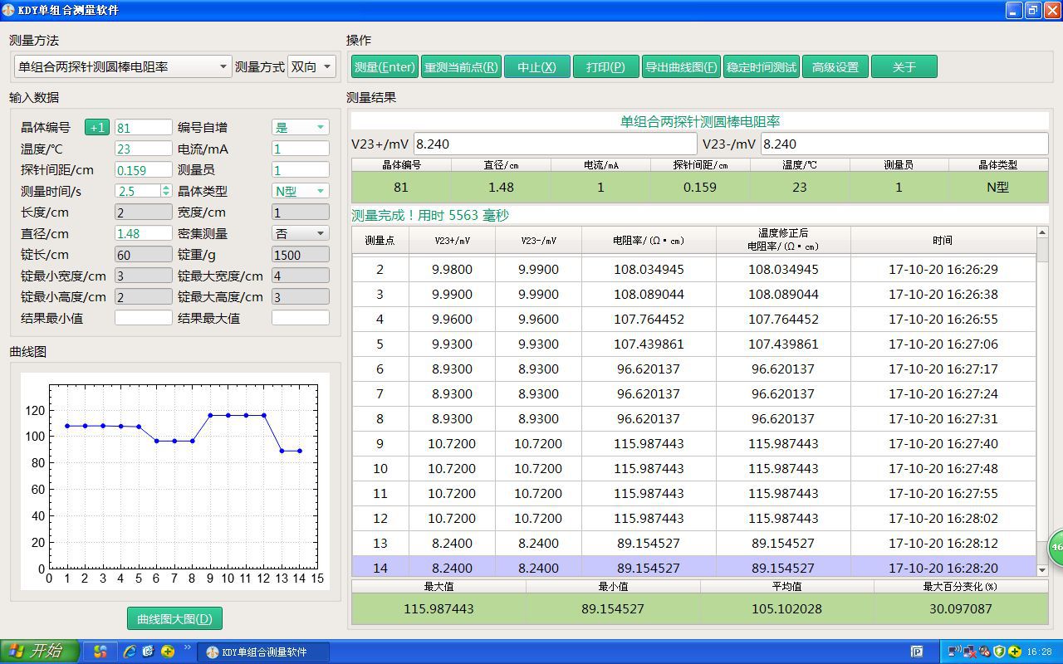The image size is (1063, 664).
Task: Click the +1 crystal number increment button
Action: point(97,128)
